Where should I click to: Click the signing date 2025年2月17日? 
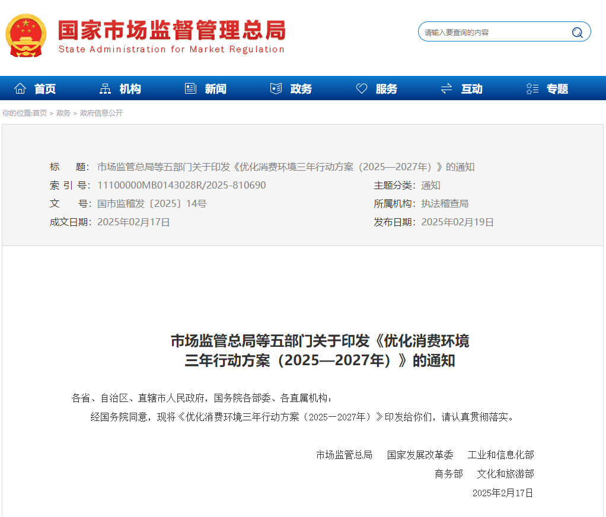503,493
